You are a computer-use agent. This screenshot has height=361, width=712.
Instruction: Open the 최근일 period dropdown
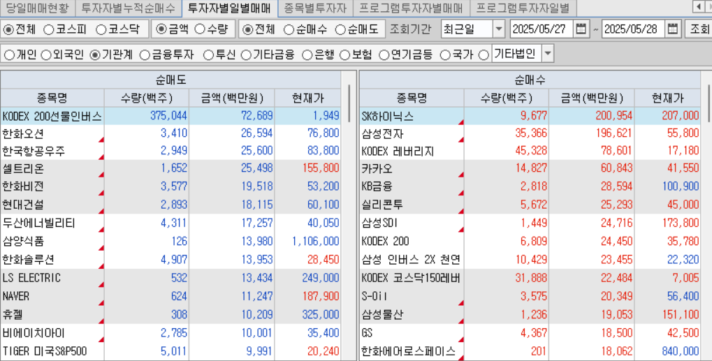coord(499,29)
